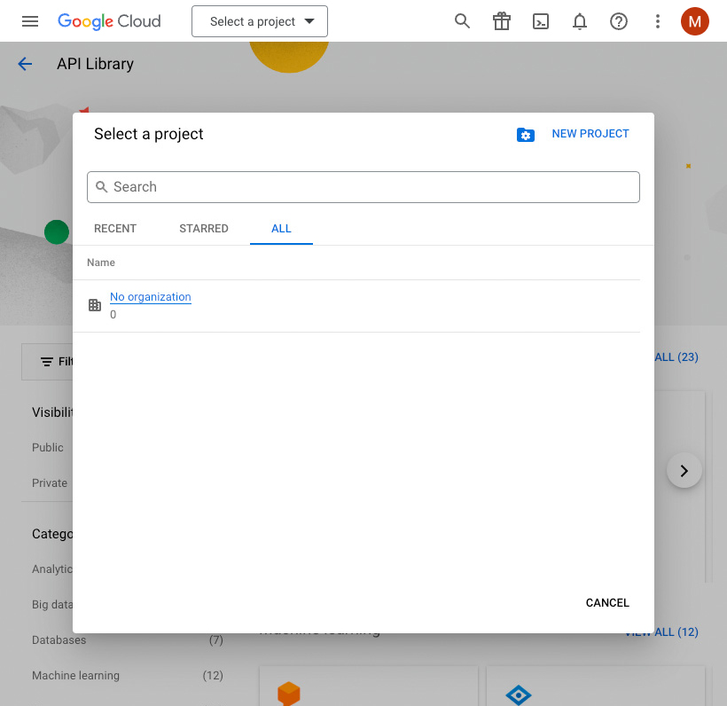Viewport: 727px width, 706px height.
Task: Click the Filter icon in the background page
Action: click(46, 362)
